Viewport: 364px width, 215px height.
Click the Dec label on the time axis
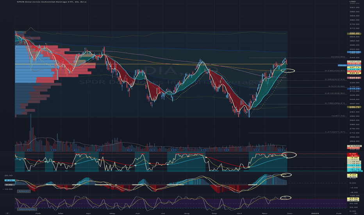[290, 213]
